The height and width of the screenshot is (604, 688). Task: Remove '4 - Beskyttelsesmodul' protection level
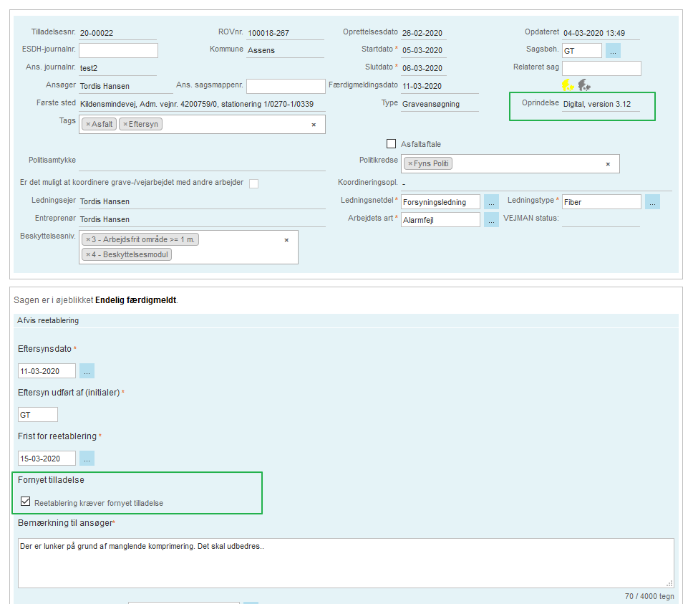pos(88,254)
